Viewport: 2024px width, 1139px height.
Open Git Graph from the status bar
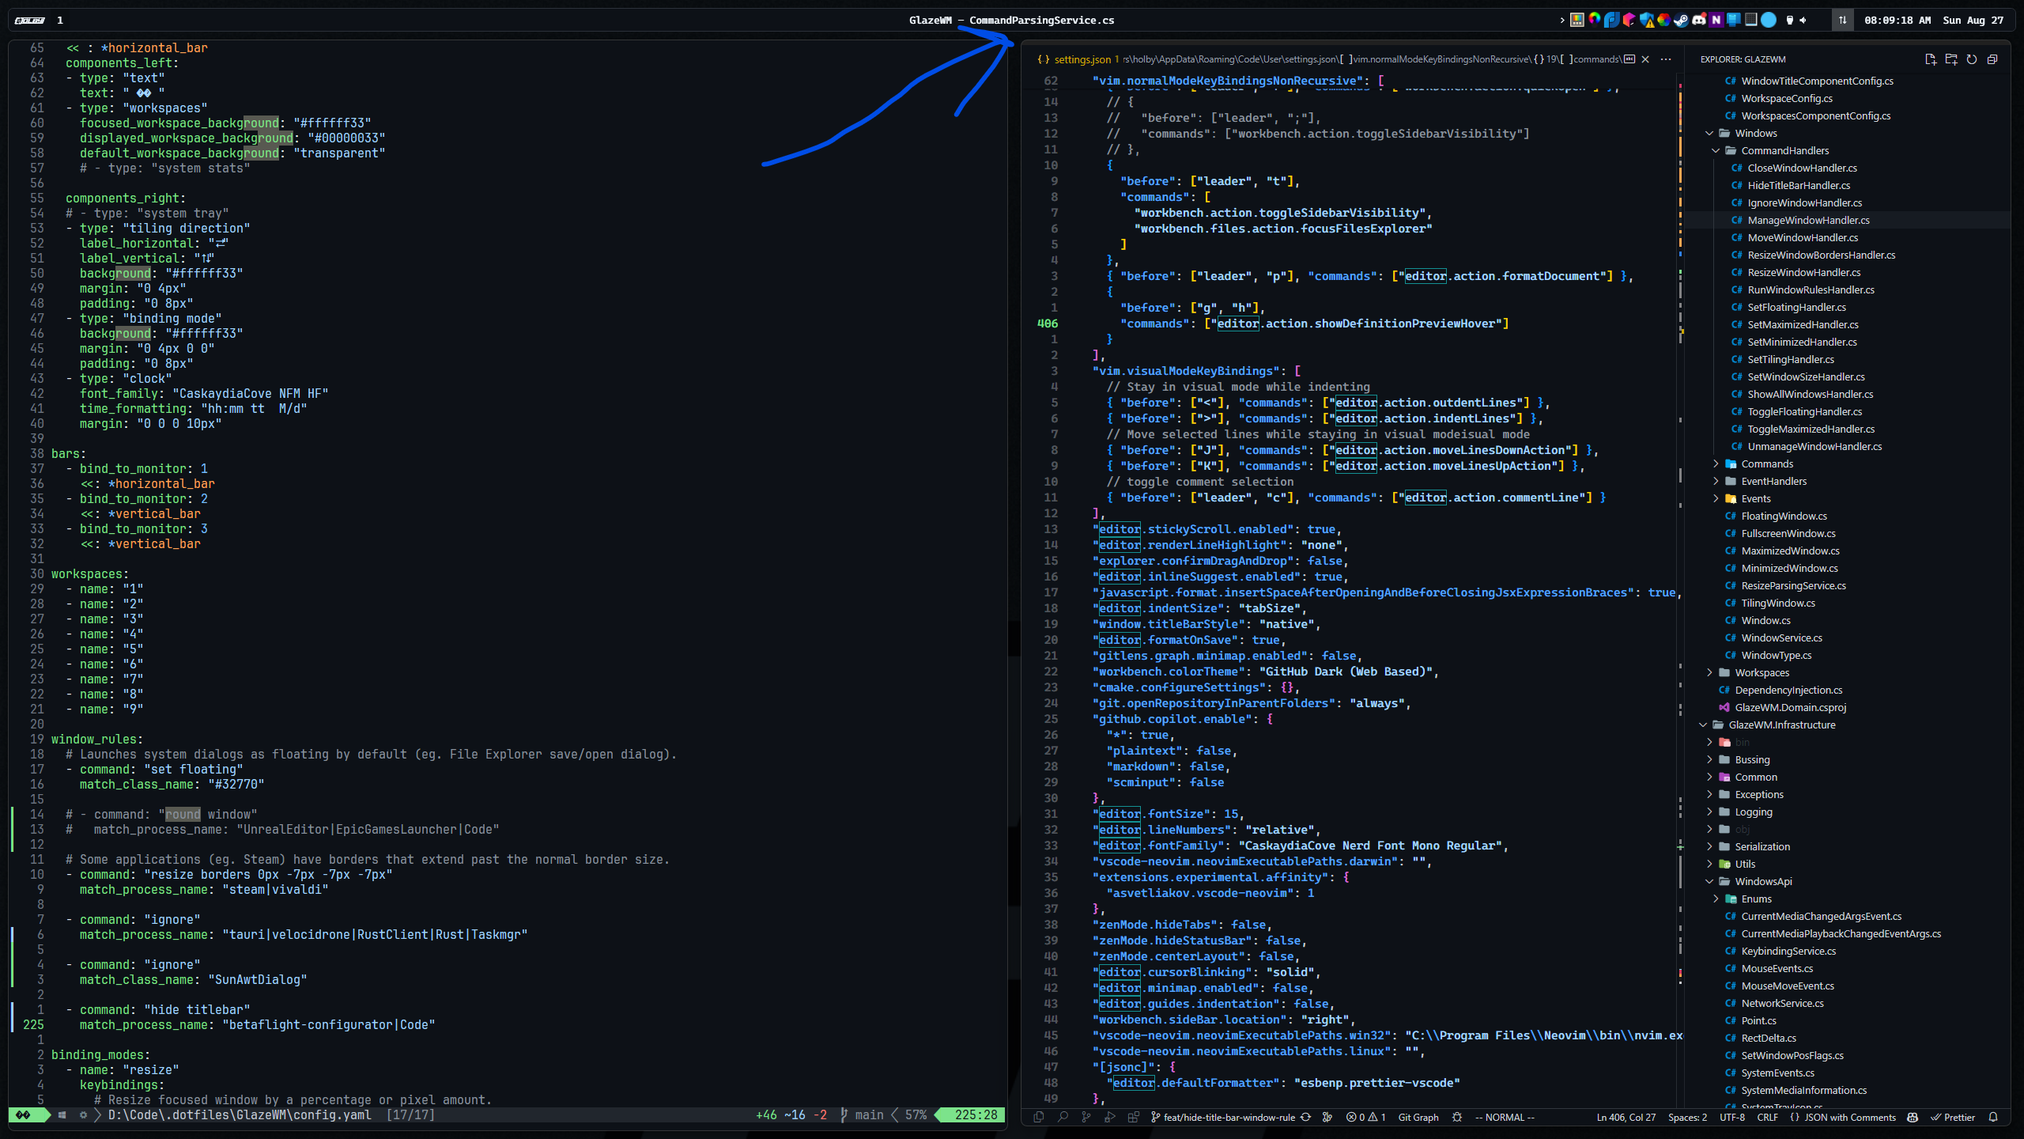1418,1118
